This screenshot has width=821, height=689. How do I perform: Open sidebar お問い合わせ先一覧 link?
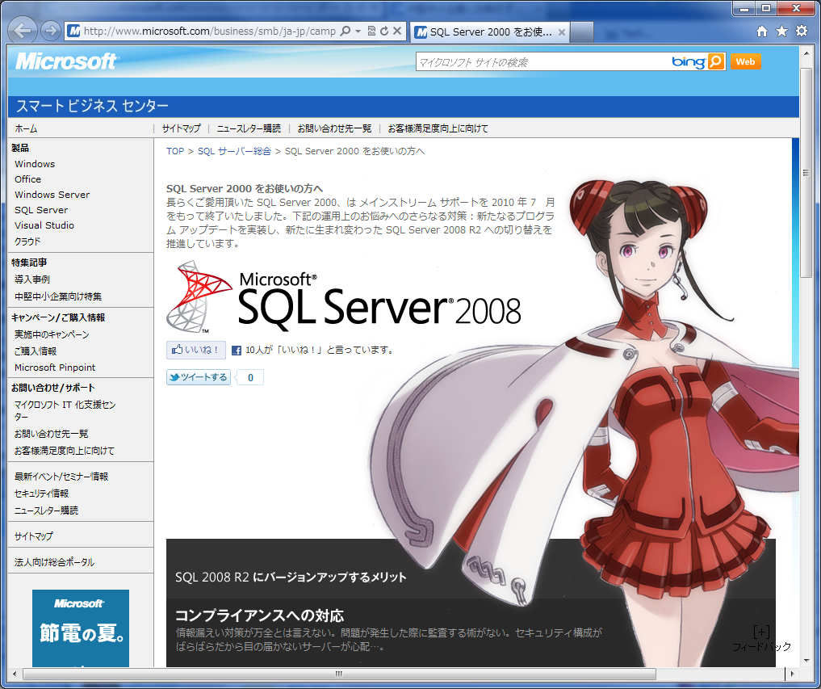(52, 434)
